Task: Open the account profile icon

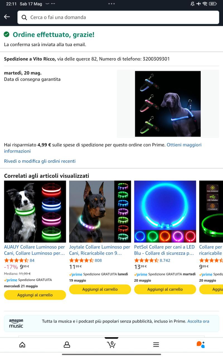Action: pos(67,345)
